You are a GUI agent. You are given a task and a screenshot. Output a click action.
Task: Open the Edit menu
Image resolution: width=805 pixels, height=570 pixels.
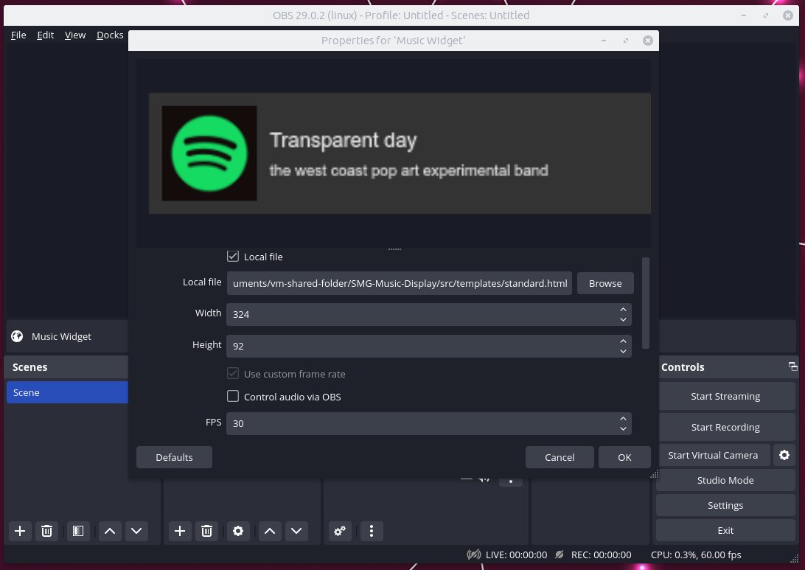click(45, 35)
